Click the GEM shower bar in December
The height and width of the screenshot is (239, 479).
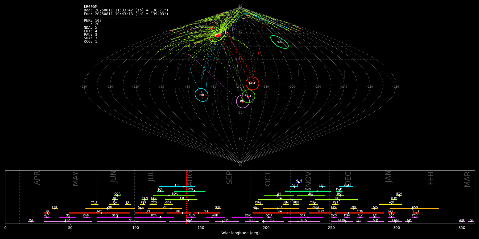coord(346,187)
